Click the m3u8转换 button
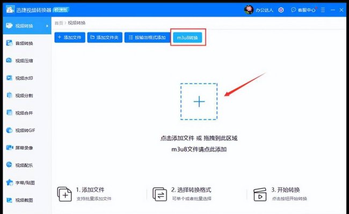The height and width of the screenshot is (214, 349). [x=187, y=38]
